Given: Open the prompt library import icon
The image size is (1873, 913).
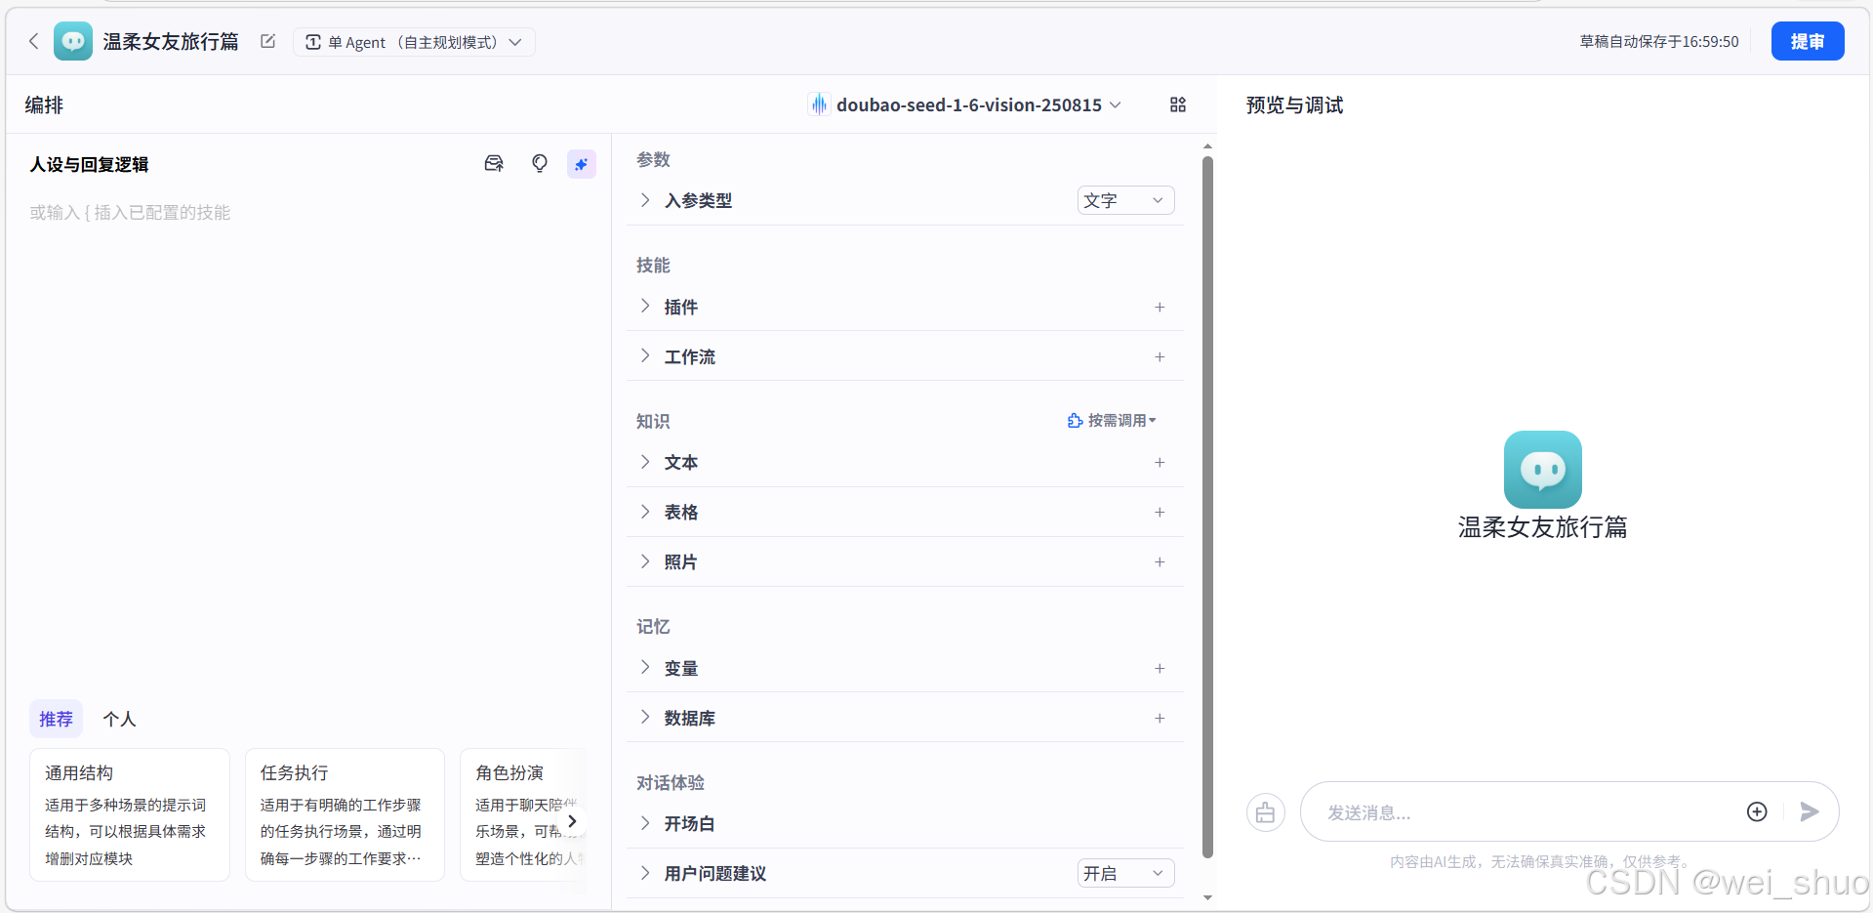Looking at the screenshot, I should click(x=494, y=163).
